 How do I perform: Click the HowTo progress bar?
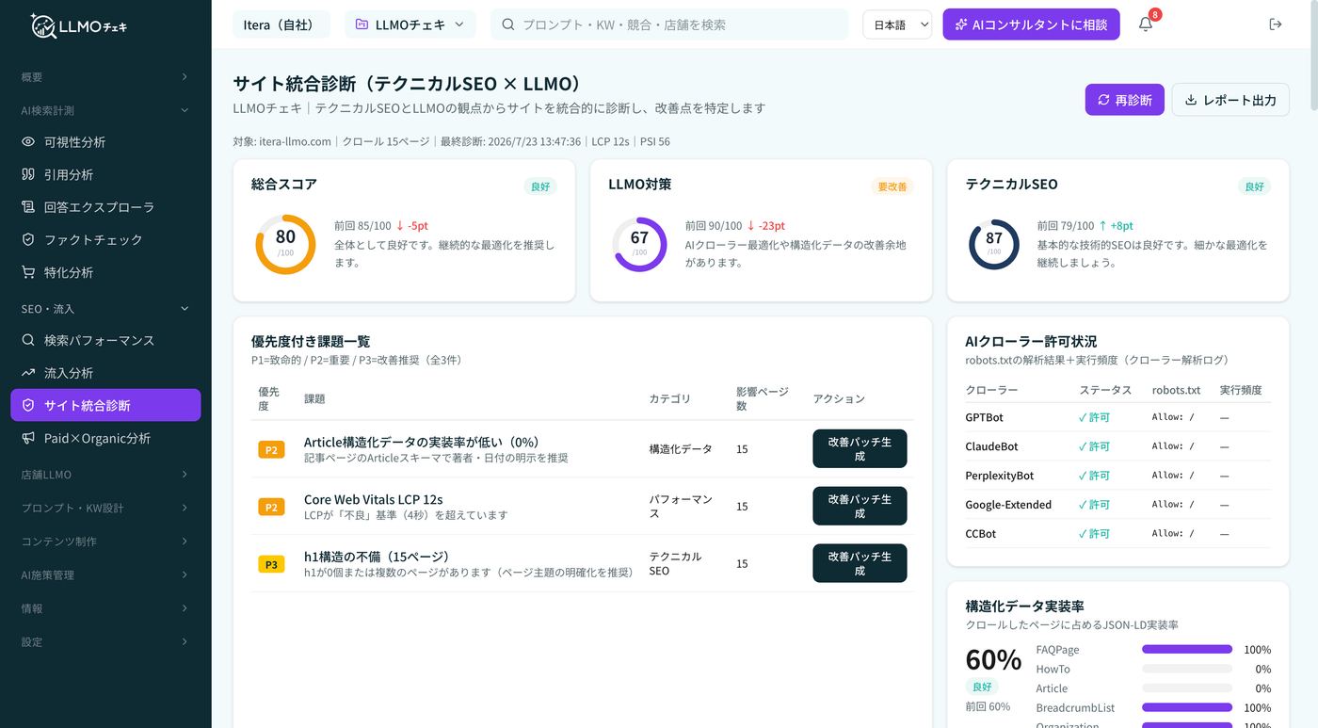point(1187,669)
